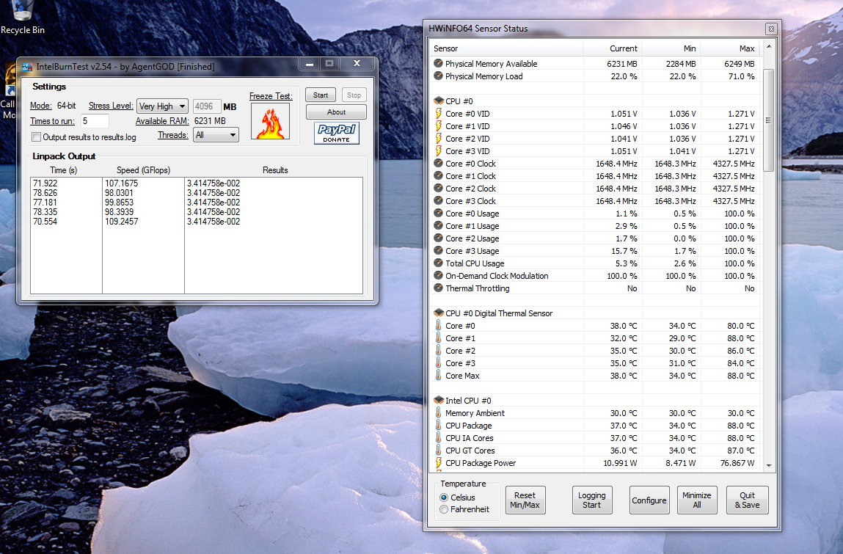Image resolution: width=843 pixels, height=554 pixels.
Task: Click the Logging Start button
Action: point(591,500)
